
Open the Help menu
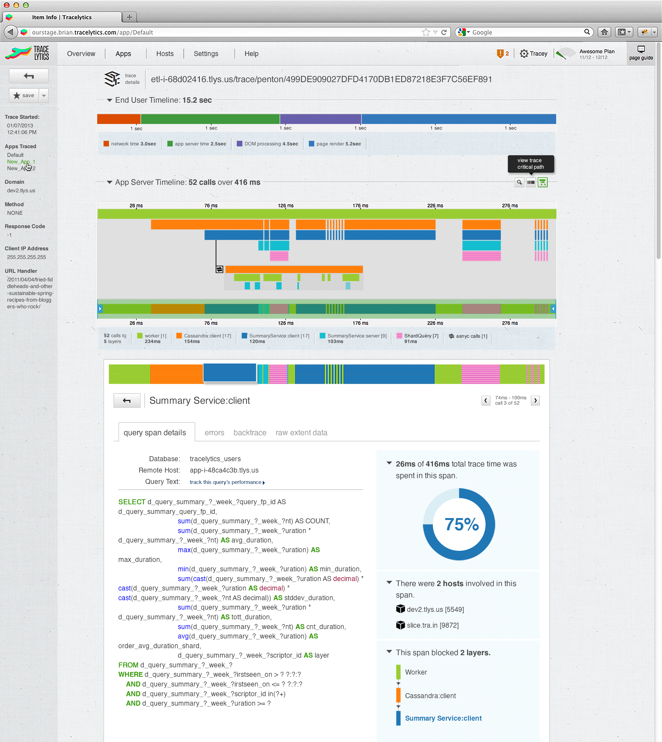tap(251, 54)
